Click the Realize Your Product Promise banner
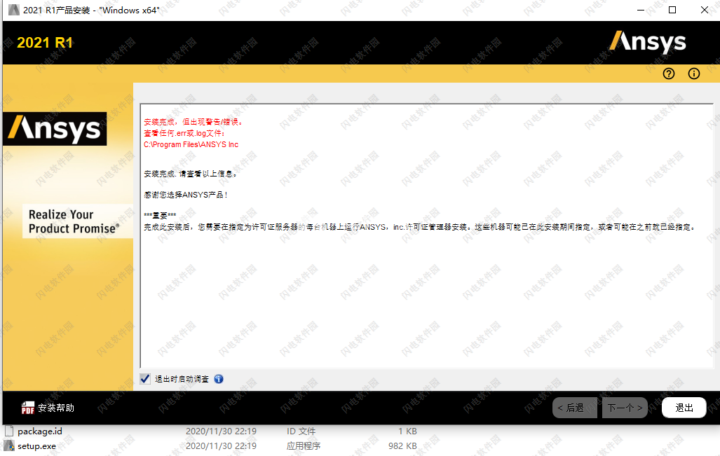The image size is (720, 456). [x=77, y=221]
